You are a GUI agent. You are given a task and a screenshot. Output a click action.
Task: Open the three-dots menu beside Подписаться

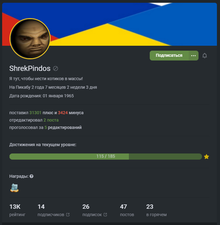194,56
